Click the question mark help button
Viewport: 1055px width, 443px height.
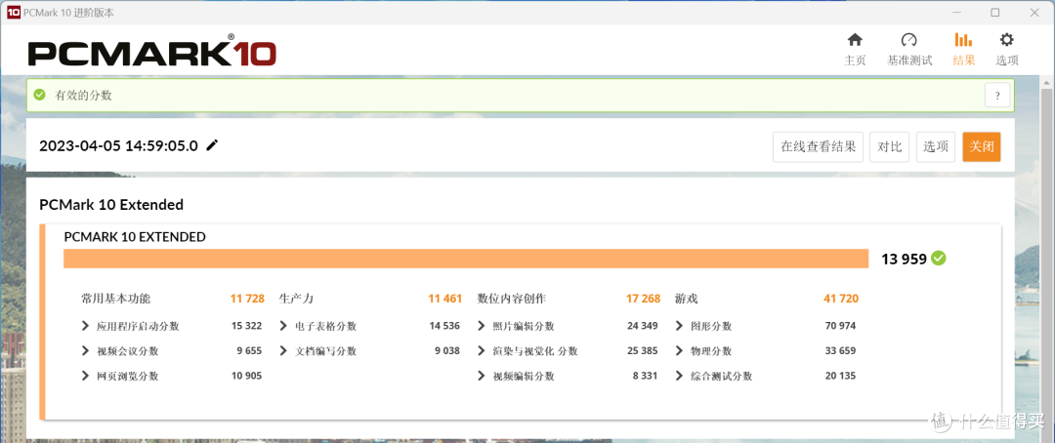997,96
